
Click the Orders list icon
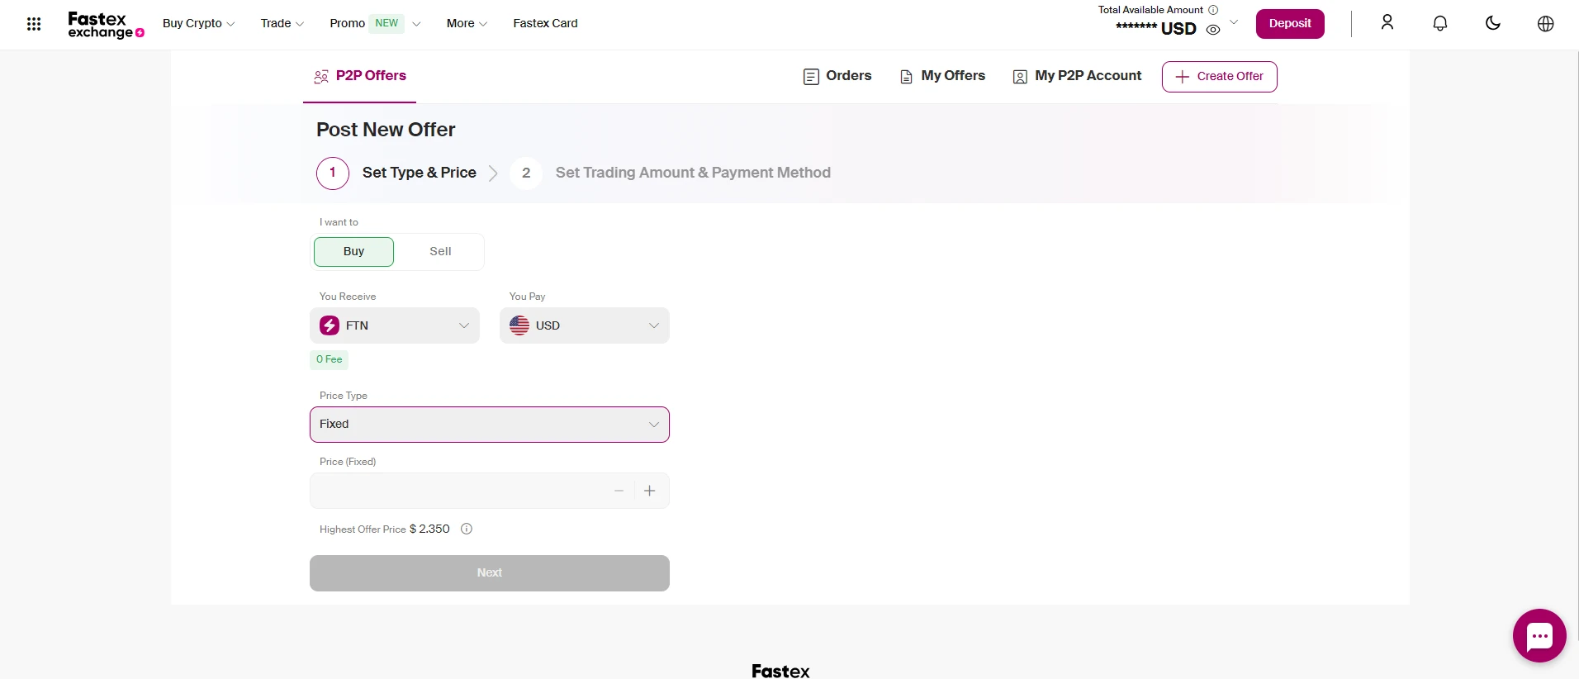(811, 77)
